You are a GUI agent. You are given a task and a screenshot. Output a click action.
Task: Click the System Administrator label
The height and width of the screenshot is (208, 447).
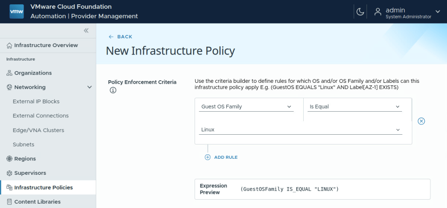point(408,17)
